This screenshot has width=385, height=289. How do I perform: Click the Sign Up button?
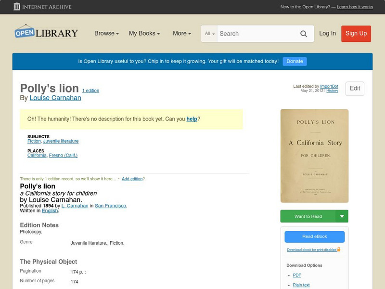pos(356,34)
